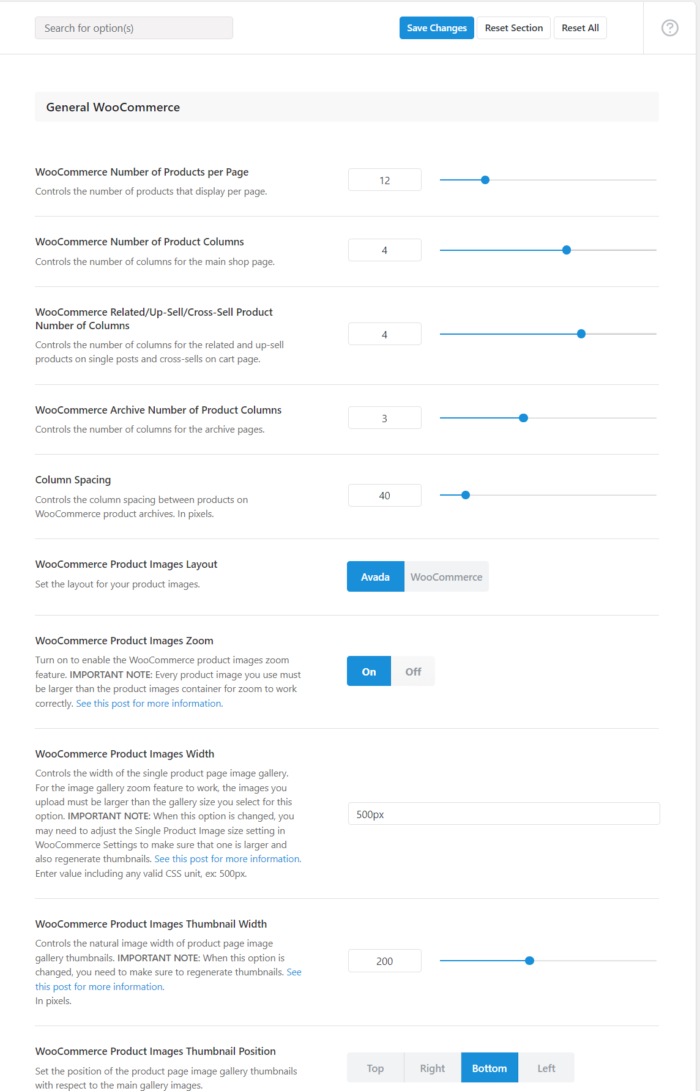Switch Product Images Layout to WooCommerce
Viewport: 700px width, 1091px height.
click(x=446, y=576)
